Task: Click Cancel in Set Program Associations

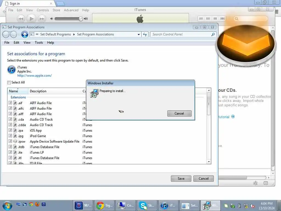Action: click(203, 179)
